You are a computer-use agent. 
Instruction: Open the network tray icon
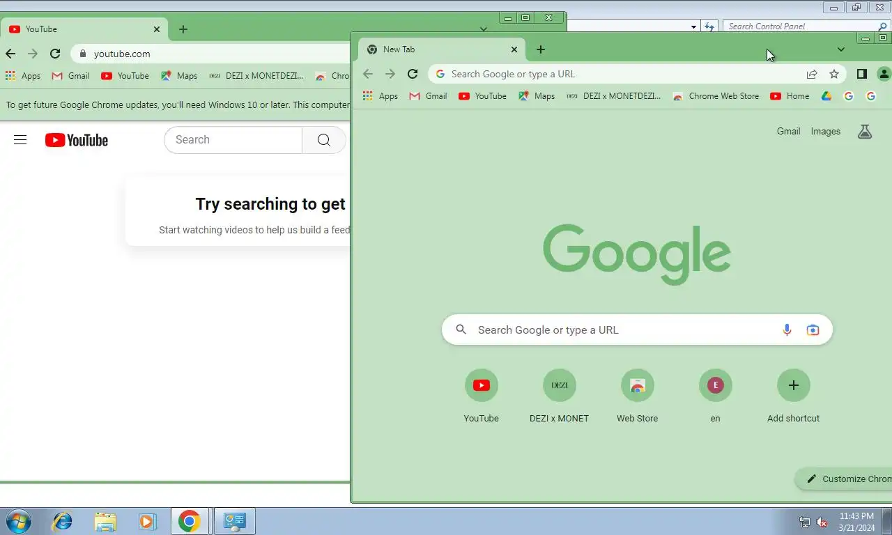(x=805, y=522)
